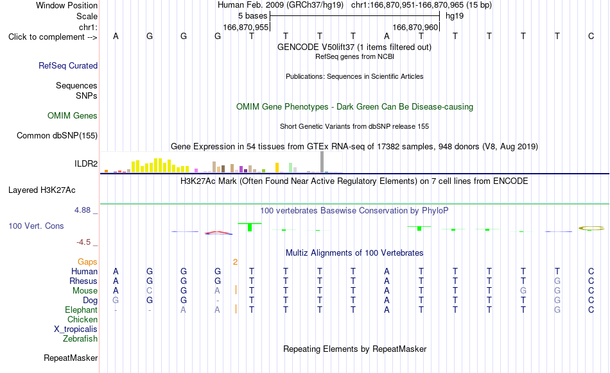The height and width of the screenshot is (373, 610).
Task: Click the GENCODE V50lift37 track title
Action: [x=354, y=47]
